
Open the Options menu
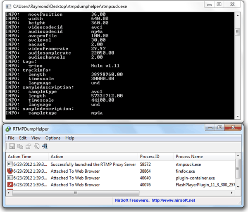(x=53, y=138)
